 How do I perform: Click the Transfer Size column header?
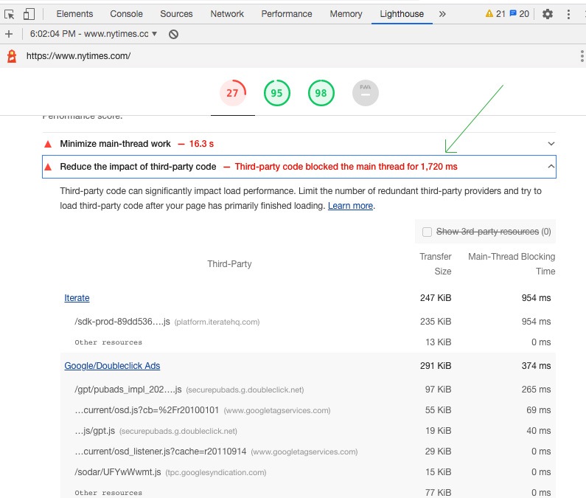[436, 264]
